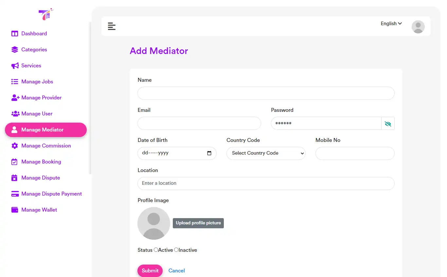Open Manage Jobs list icon
Viewport: 447px width, 277px height.
(x=15, y=81)
